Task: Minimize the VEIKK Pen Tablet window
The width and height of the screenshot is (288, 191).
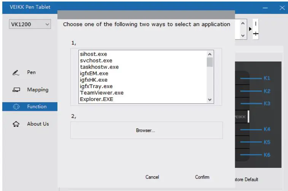Action: [265, 8]
